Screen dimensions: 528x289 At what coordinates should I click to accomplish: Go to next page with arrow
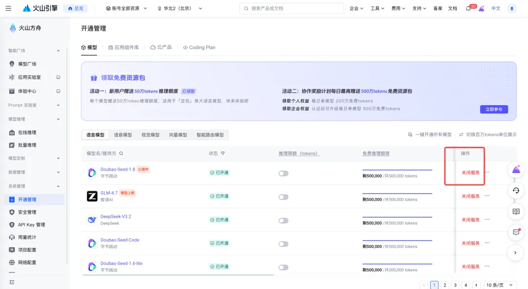(476, 285)
